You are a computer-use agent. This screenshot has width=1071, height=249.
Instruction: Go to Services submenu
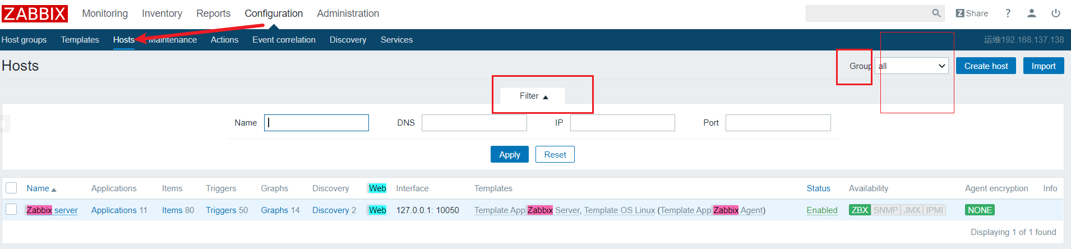[396, 40]
